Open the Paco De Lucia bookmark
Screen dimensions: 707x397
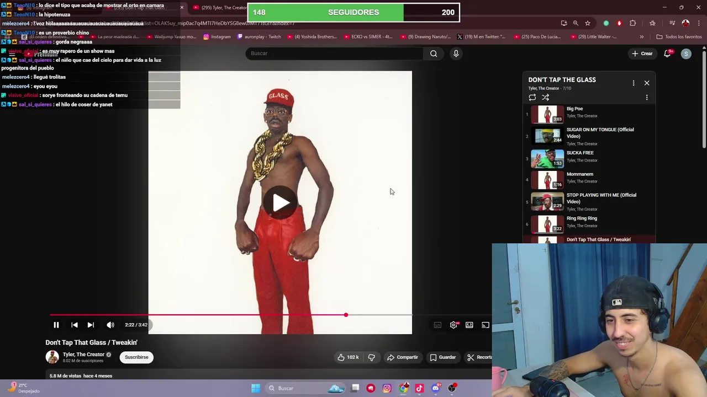pos(537,37)
